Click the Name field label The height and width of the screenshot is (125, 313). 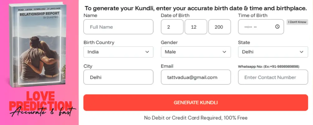pos(90,15)
